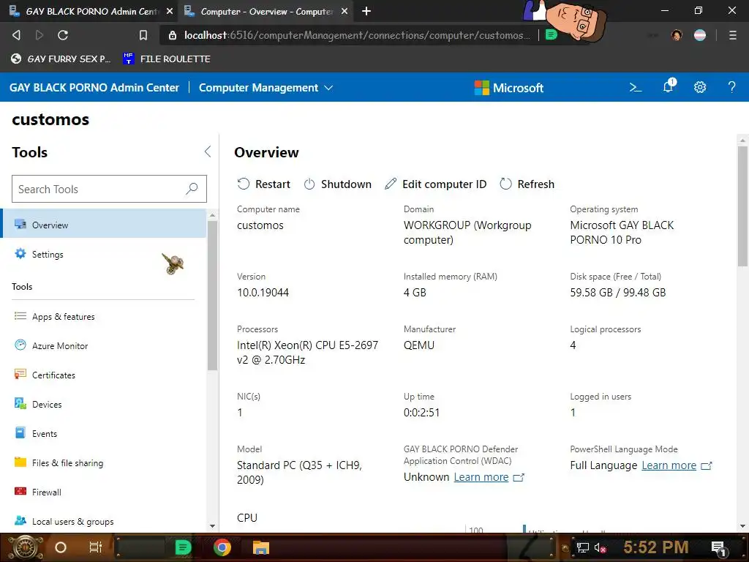Select Overview in the tools list

(103, 225)
